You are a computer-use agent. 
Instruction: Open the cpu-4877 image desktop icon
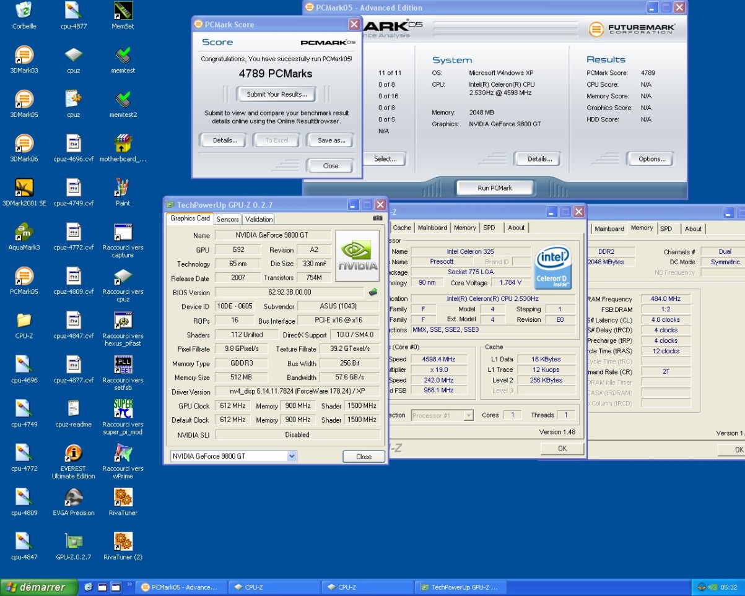click(73, 11)
